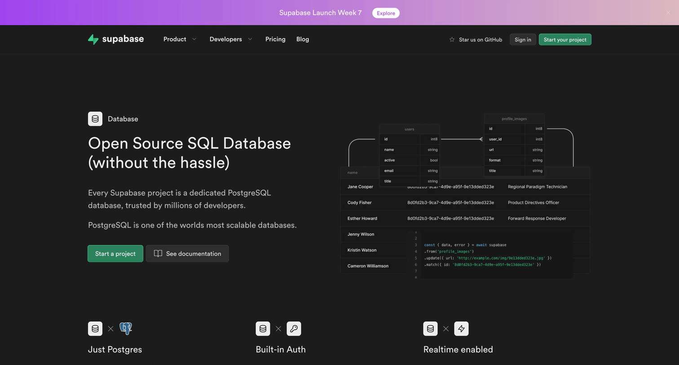The width and height of the screenshot is (679, 365).
Task: Click the book icon in See documentation
Action: (158, 253)
